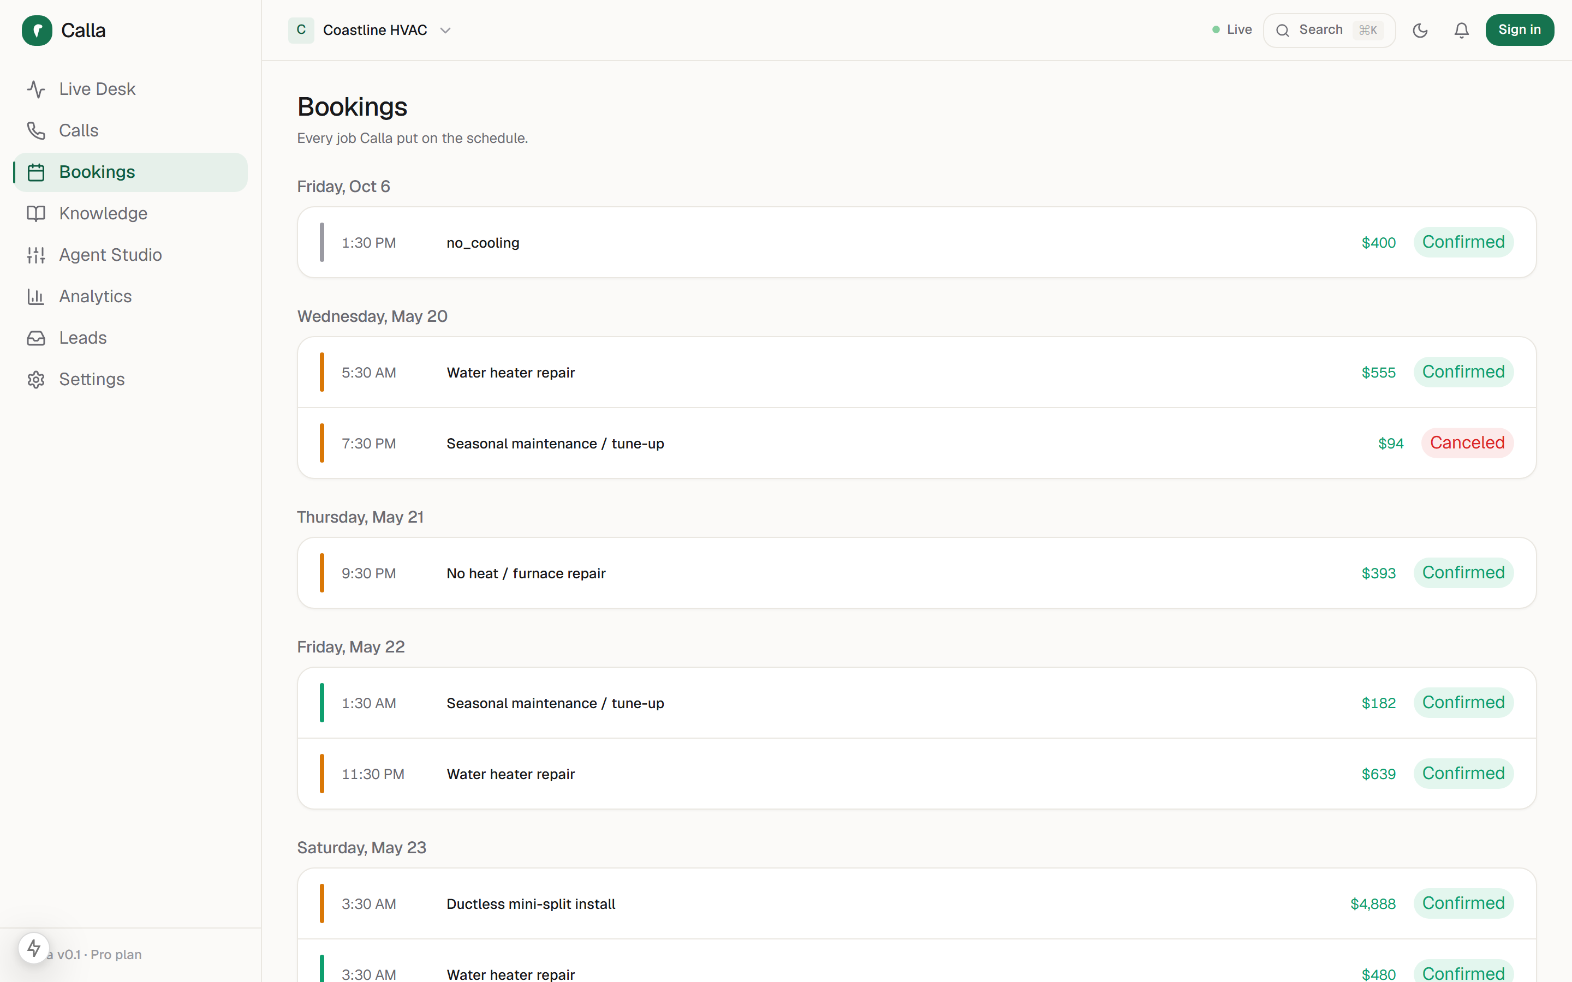This screenshot has height=982, width=1572.
Task: Open notifications bell icon
Action: 1462,31
